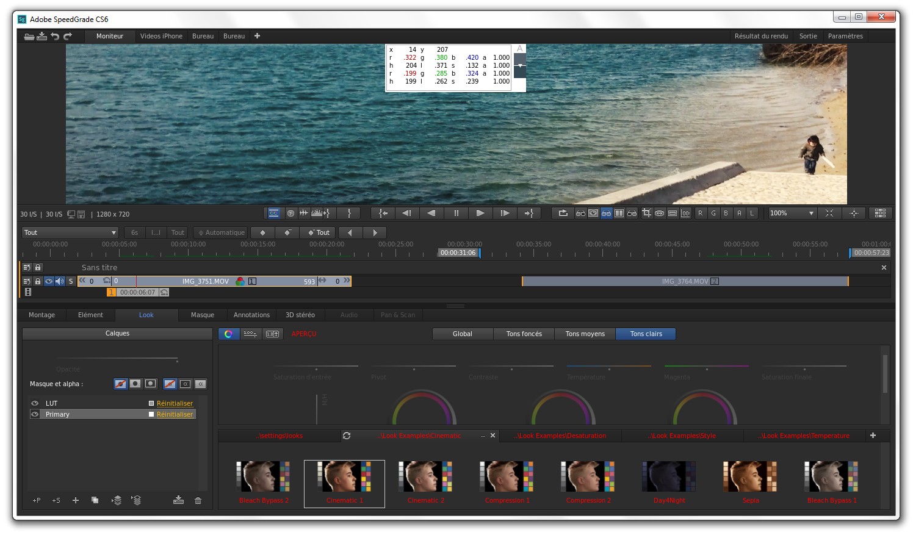Click the color wheel view icon
Viewport: 913px width, 535px height.
pyautogui.click(x=228, y=334)
